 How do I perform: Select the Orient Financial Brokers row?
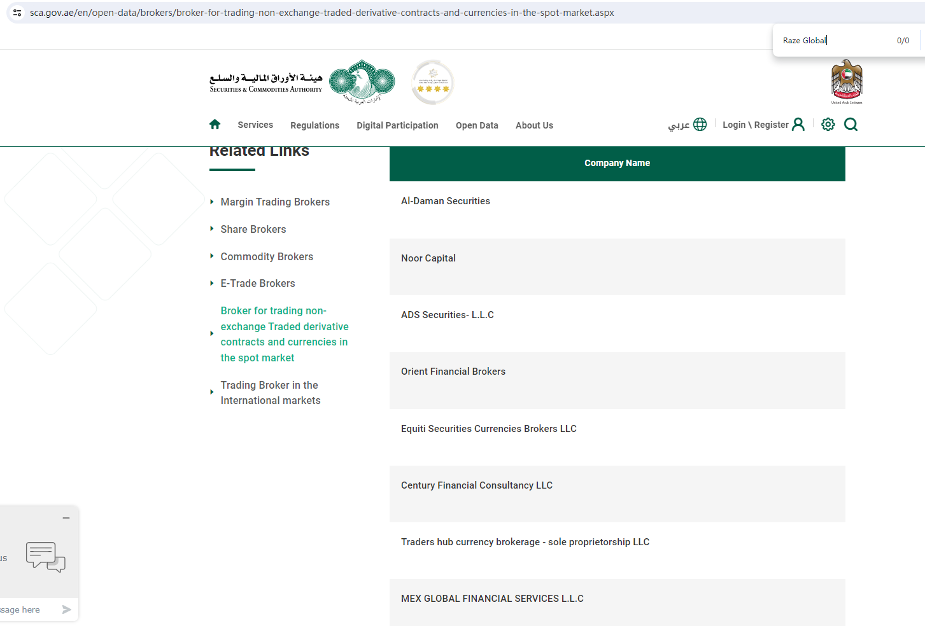618,380
